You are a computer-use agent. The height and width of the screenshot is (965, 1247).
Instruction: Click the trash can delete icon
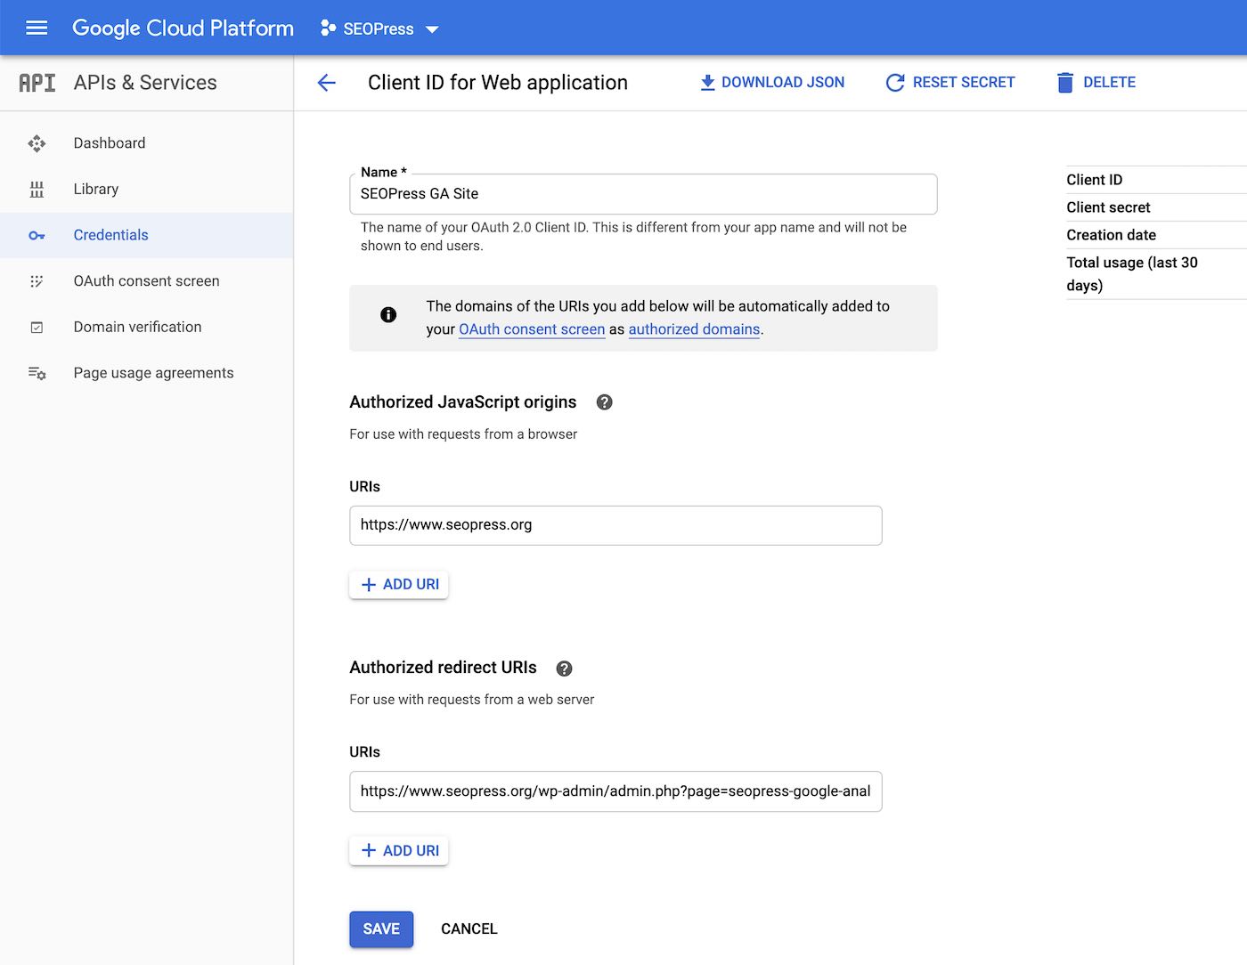[x=1065, y=83]
